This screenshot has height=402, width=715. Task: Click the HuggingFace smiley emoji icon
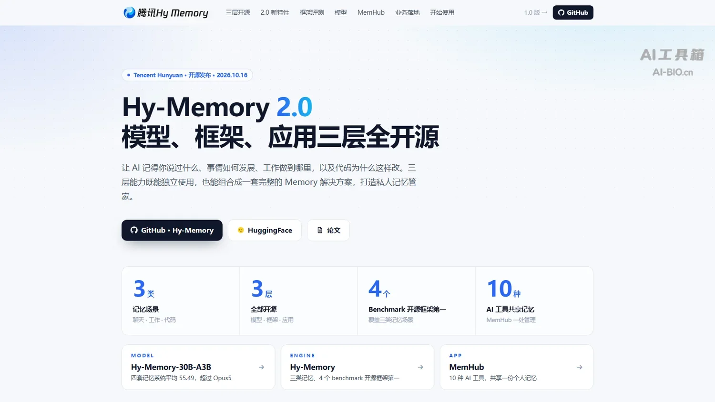(241, 230)
